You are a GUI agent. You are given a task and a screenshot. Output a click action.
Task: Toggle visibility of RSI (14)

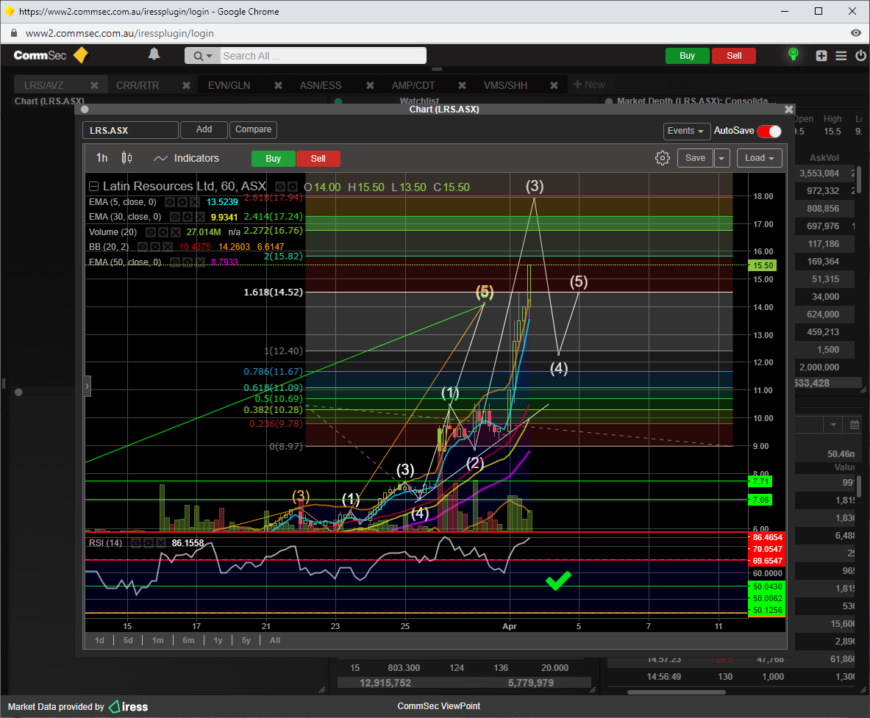(x=136, y=543)
